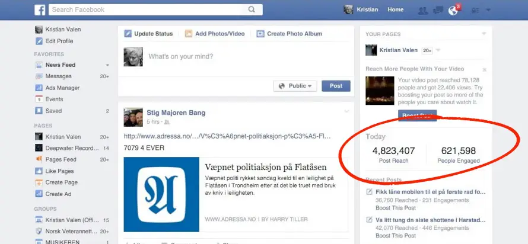528x244 pixels.
Task: Open the Public audience dropdown
Action: 295,86
